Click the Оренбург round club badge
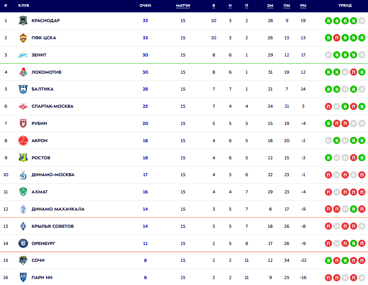 [x=23, y=243]
